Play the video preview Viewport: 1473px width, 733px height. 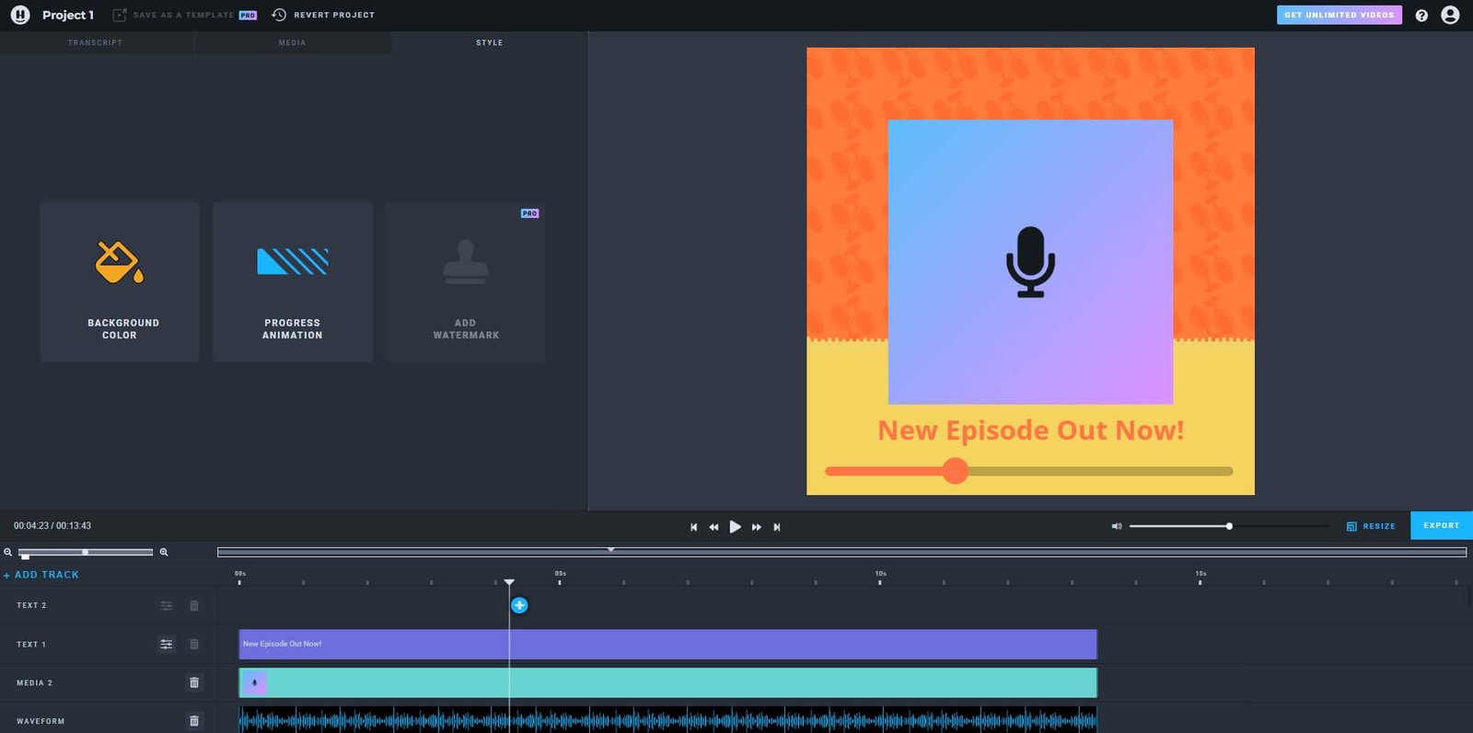pos(735,527)
